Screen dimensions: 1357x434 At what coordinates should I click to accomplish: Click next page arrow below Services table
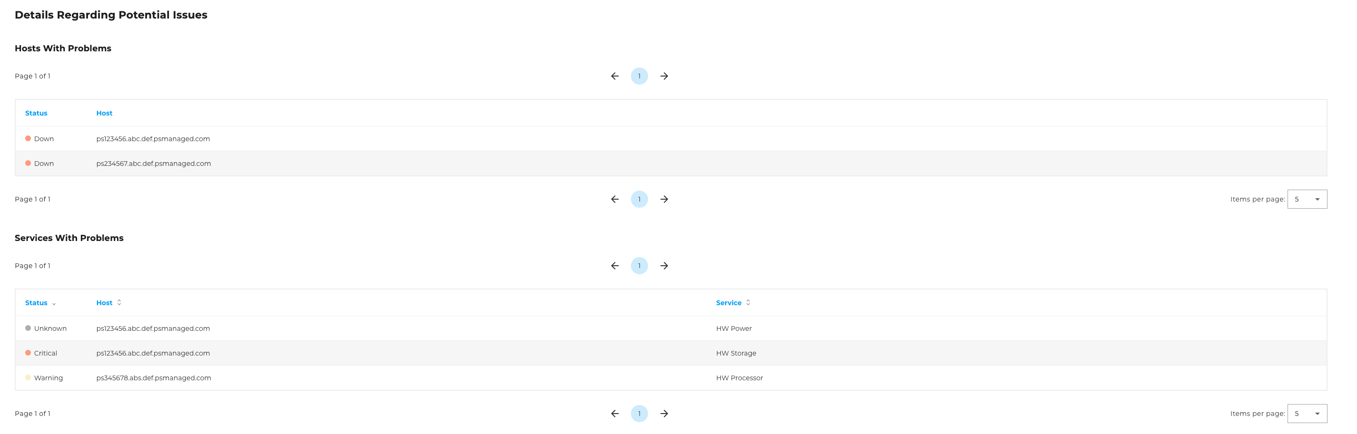664,414
